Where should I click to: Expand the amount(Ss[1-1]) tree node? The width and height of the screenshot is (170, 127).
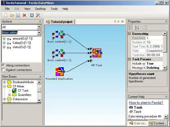[x=4, y=39]
